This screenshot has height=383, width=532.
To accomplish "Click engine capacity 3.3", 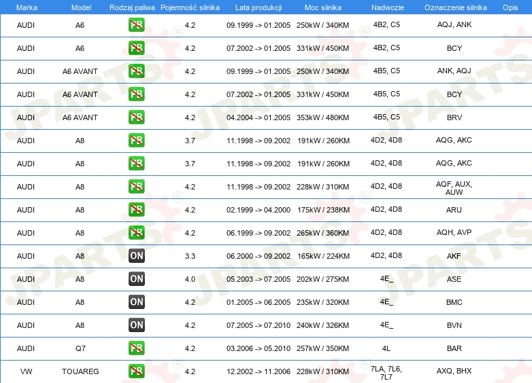I will pos(190,256).
